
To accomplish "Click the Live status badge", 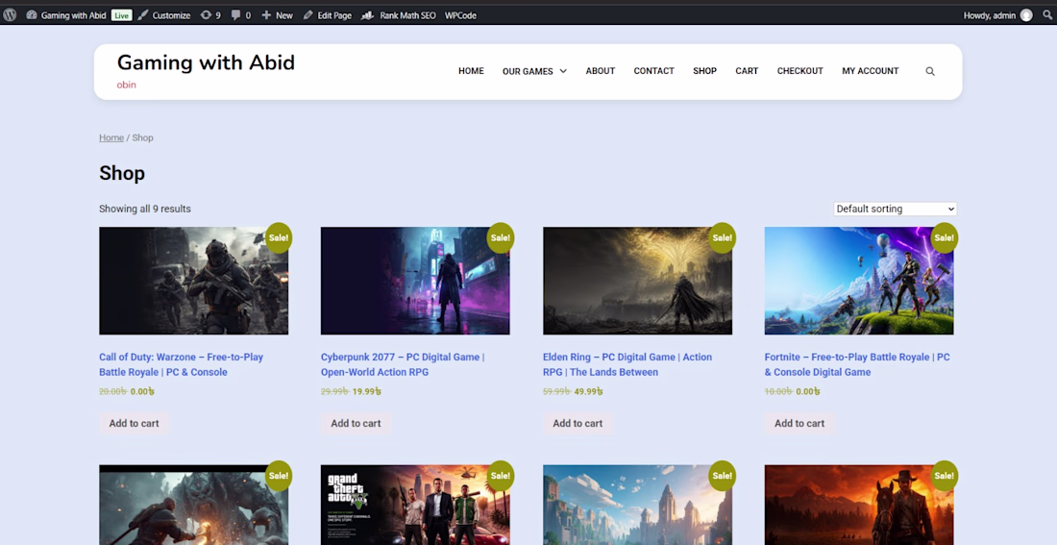I will tap(121, 14).
